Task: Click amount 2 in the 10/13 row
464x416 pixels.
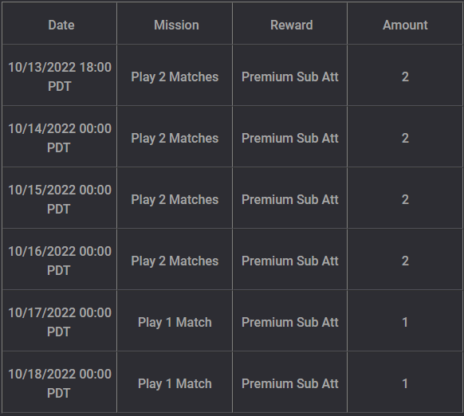Action: tap(405, 77)
